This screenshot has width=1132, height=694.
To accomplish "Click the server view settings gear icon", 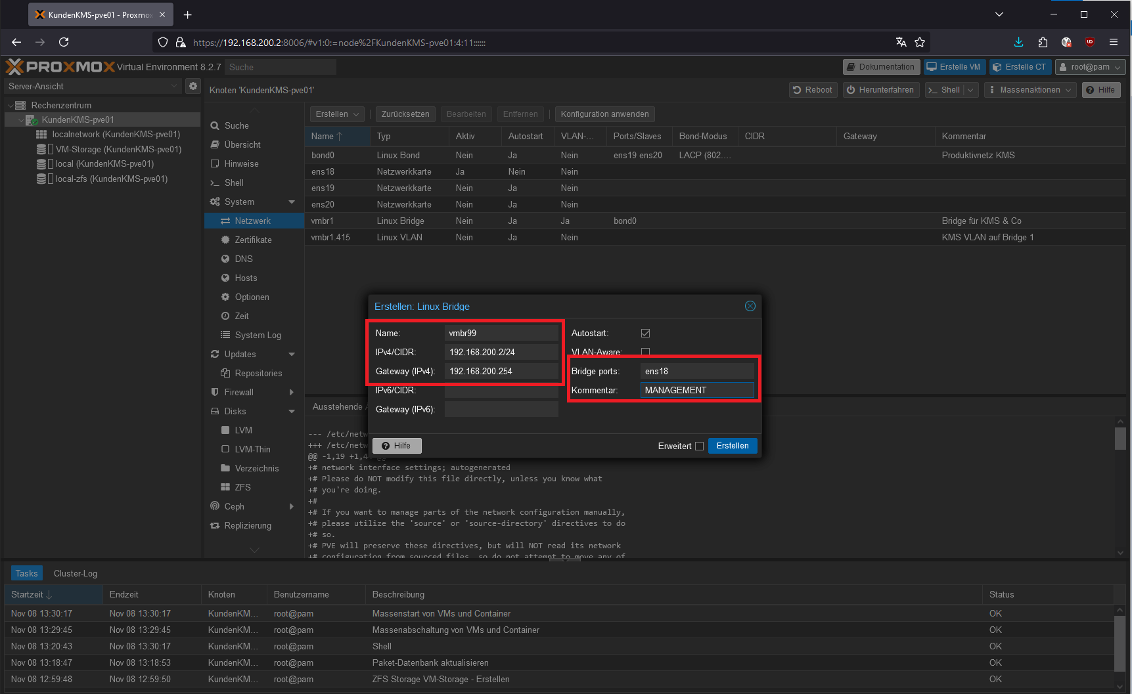I will coord(192,86).
